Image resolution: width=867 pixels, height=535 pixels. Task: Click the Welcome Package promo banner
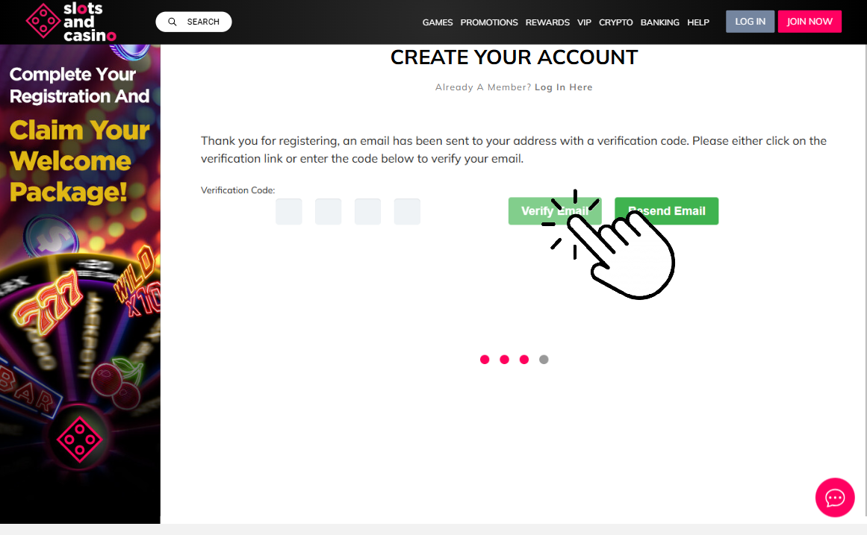(80, 284)
